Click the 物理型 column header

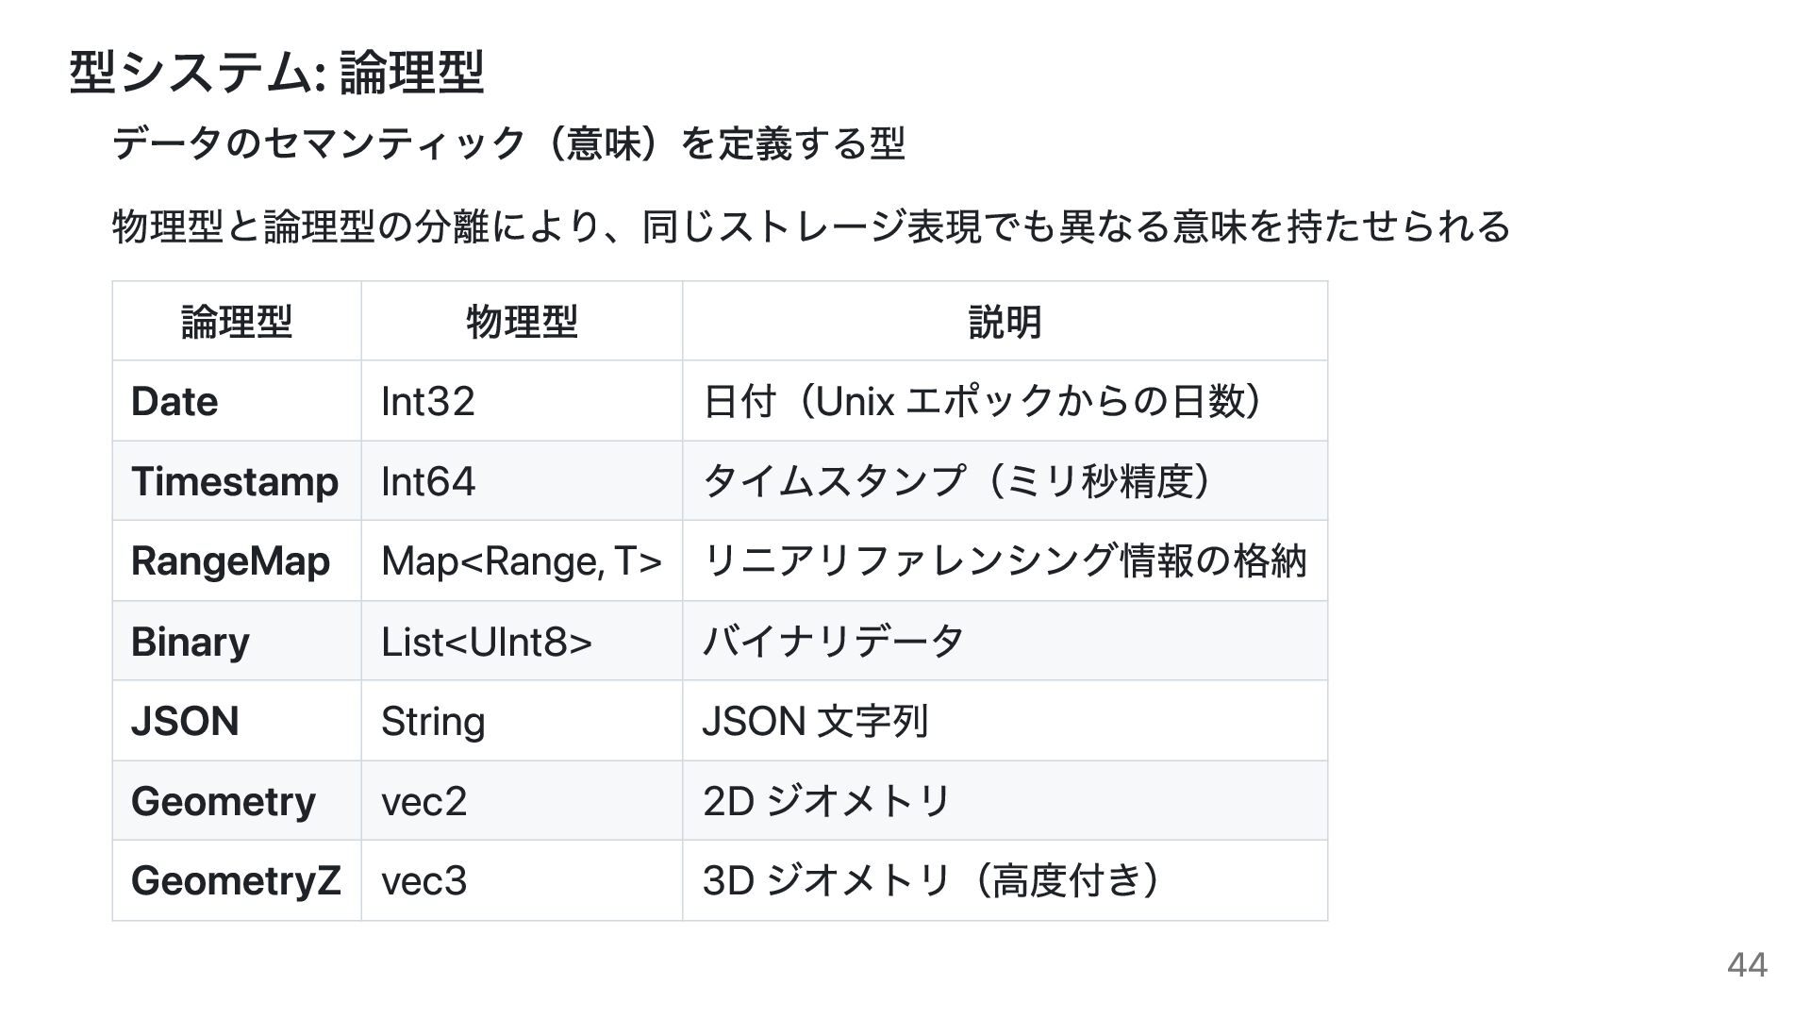(x=522, y=322)
